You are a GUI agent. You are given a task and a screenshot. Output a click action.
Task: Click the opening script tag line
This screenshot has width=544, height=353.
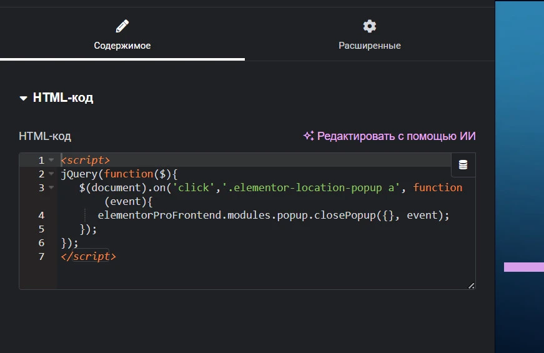pyautogui.click(x=85, y=160)
